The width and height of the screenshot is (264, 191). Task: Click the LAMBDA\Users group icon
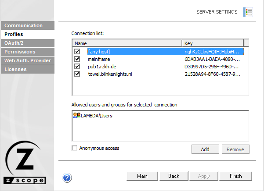point(76,116)
